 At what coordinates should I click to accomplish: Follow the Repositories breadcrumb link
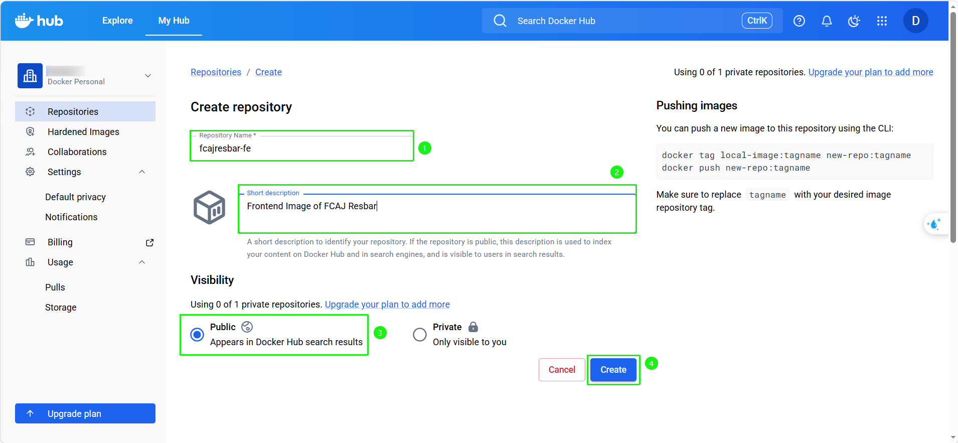coord(216,72)
